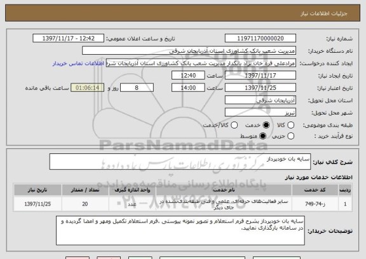Click validity time field 14:00

point(188,88)
